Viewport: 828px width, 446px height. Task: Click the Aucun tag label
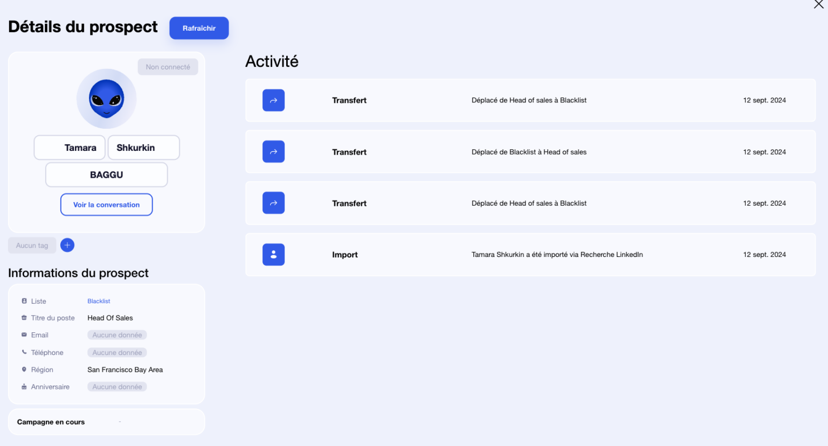pos(32,246)
